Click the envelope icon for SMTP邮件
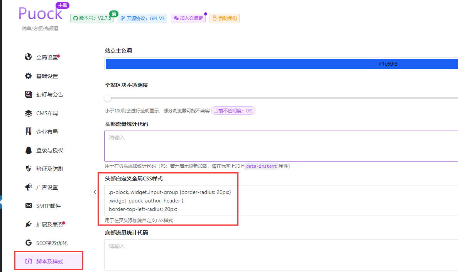 (x=29, y=206)
